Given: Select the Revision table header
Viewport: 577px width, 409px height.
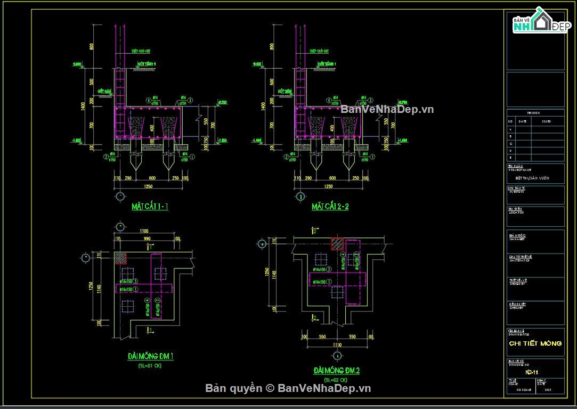Looking at the screenshot, I should [534, 113].
